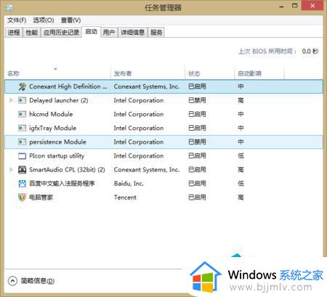This screenshot has width=327, height=297.
Task: Click the hkcmd Module icon
Action: 22,114
